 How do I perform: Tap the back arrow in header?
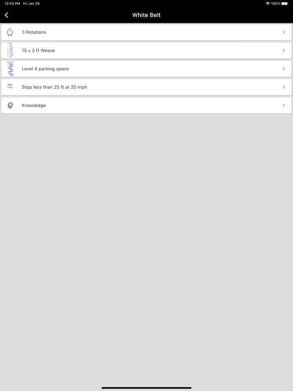click(x=7, y=15)
